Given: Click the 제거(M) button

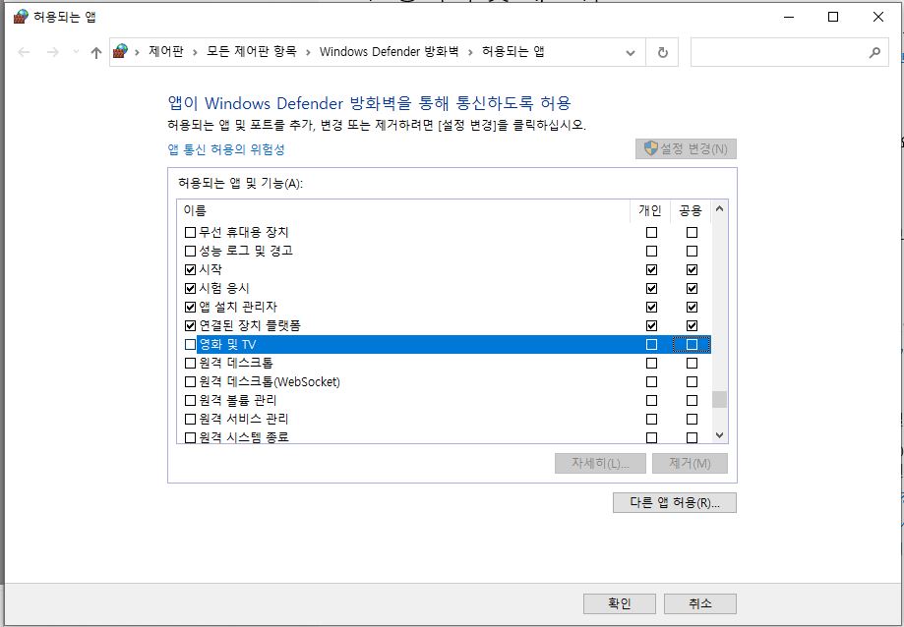Looking at the screenshot, I should click(x=690, y=463).
